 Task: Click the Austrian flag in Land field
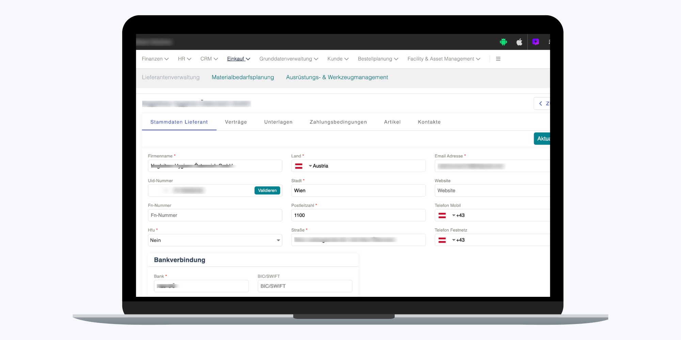tap(299, 166)
